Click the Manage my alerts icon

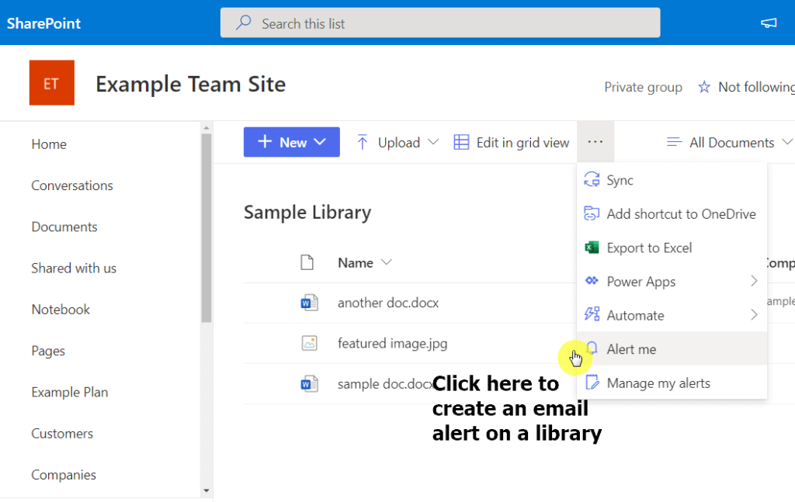tap(592, 382)
